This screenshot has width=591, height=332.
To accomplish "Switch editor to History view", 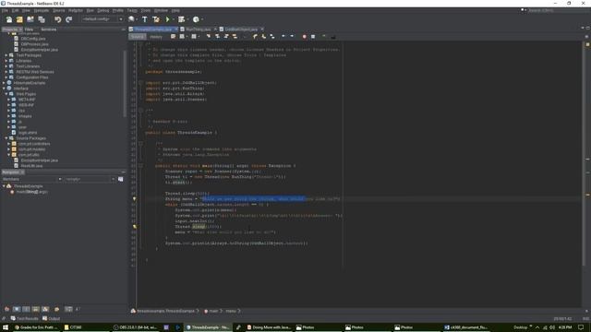I will coord(156,37).
